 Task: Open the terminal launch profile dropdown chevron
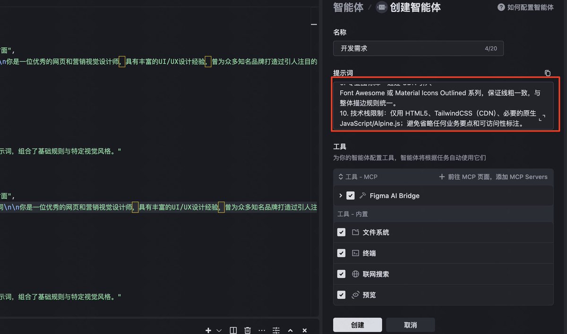219,330
